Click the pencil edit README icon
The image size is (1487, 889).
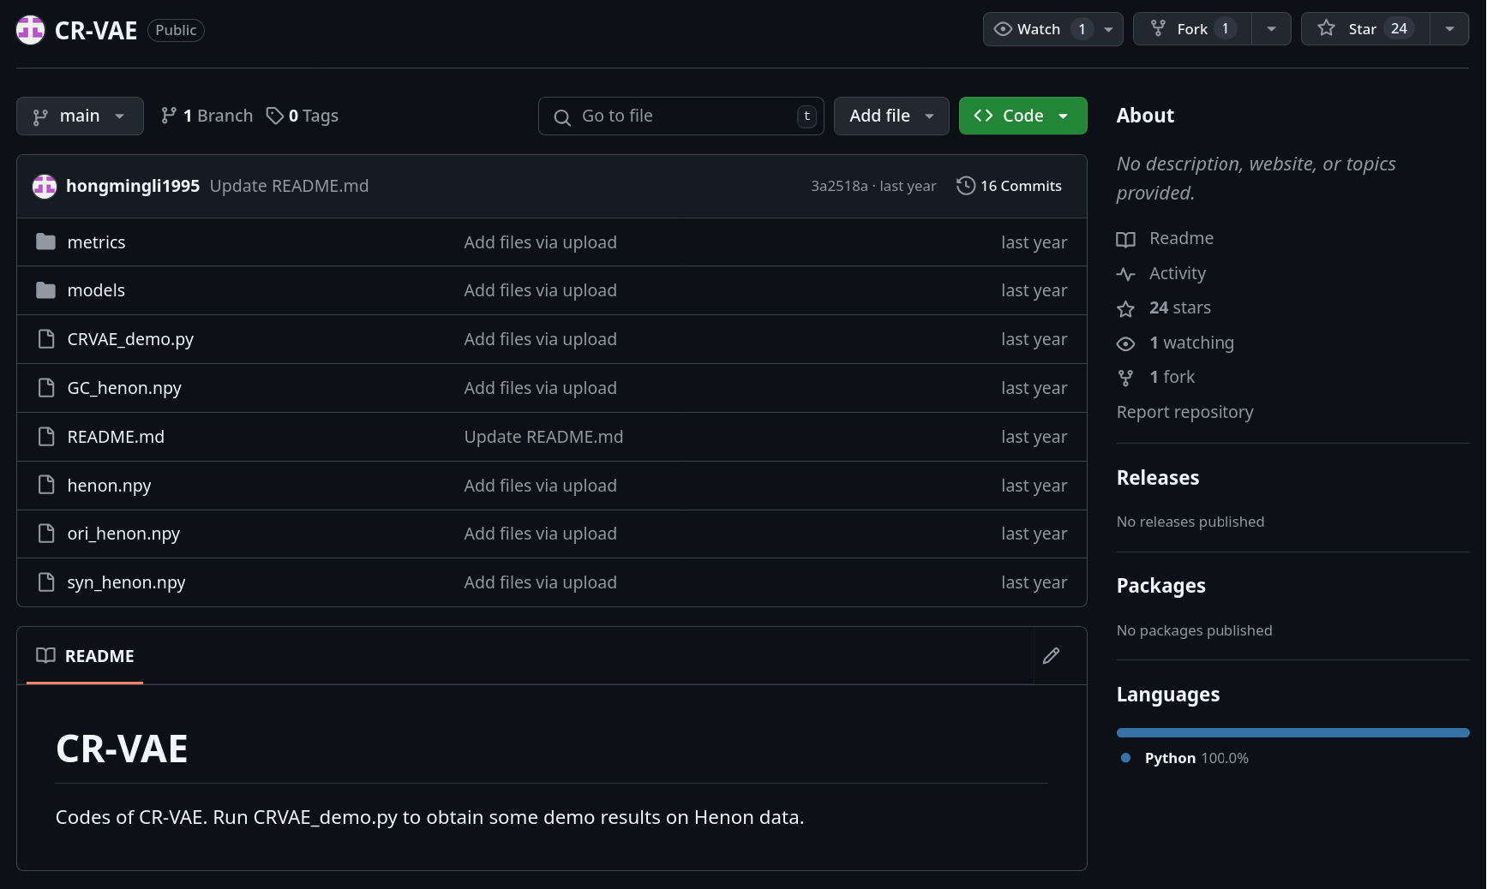(x=1051, y=656)
